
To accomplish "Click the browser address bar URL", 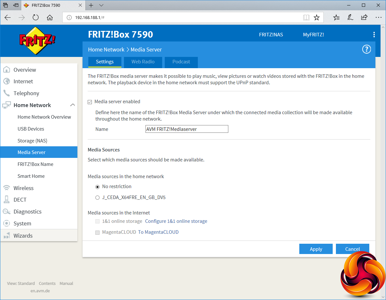I will click(90, 17).
